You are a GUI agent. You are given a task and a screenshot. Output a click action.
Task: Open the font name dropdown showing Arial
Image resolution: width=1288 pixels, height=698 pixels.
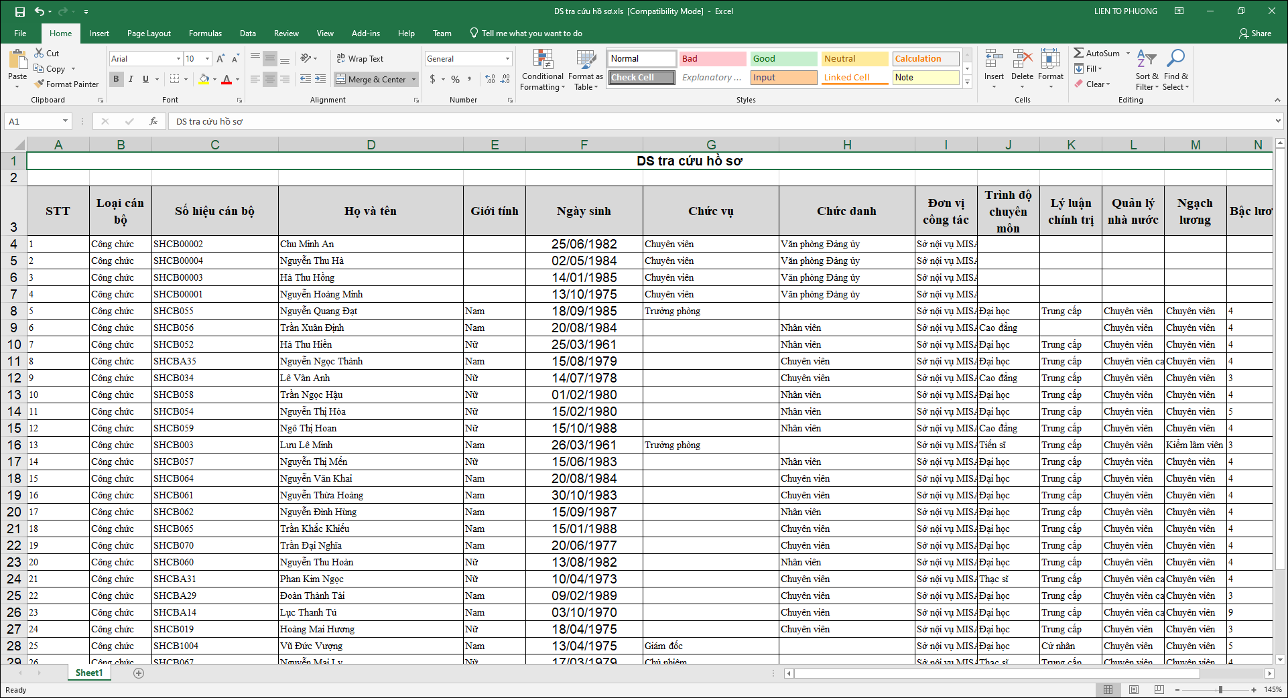(178, 59)
